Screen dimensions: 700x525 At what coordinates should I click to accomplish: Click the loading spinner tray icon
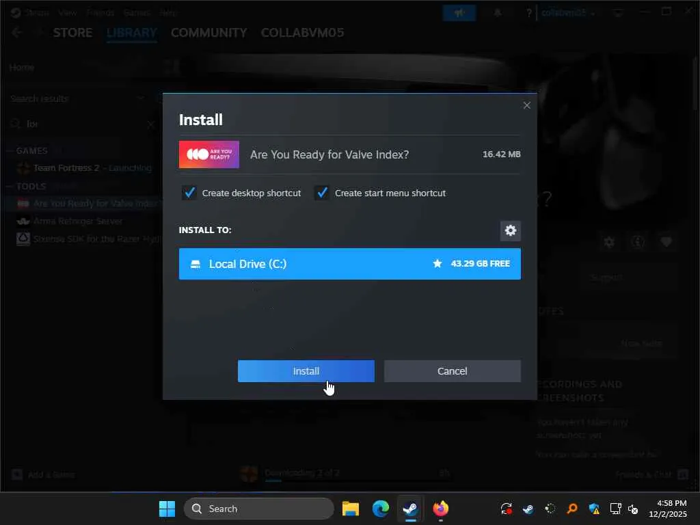tap(550, 509)
